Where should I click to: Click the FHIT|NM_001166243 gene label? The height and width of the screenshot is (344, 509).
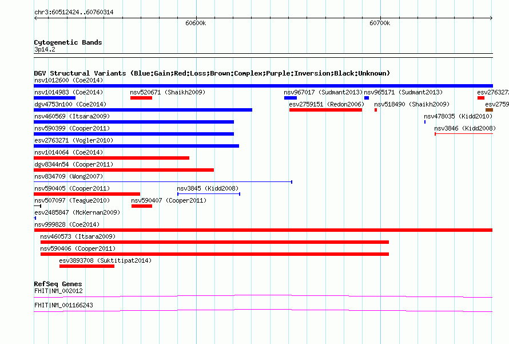63,305
